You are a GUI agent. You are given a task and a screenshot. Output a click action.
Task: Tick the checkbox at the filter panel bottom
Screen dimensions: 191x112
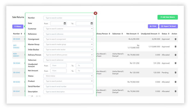point(30,96)
